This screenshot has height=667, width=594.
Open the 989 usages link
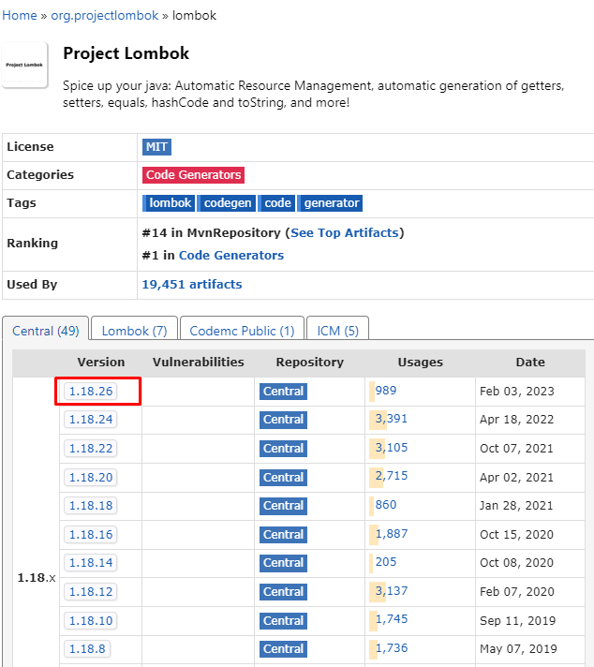tap(385, 391)
